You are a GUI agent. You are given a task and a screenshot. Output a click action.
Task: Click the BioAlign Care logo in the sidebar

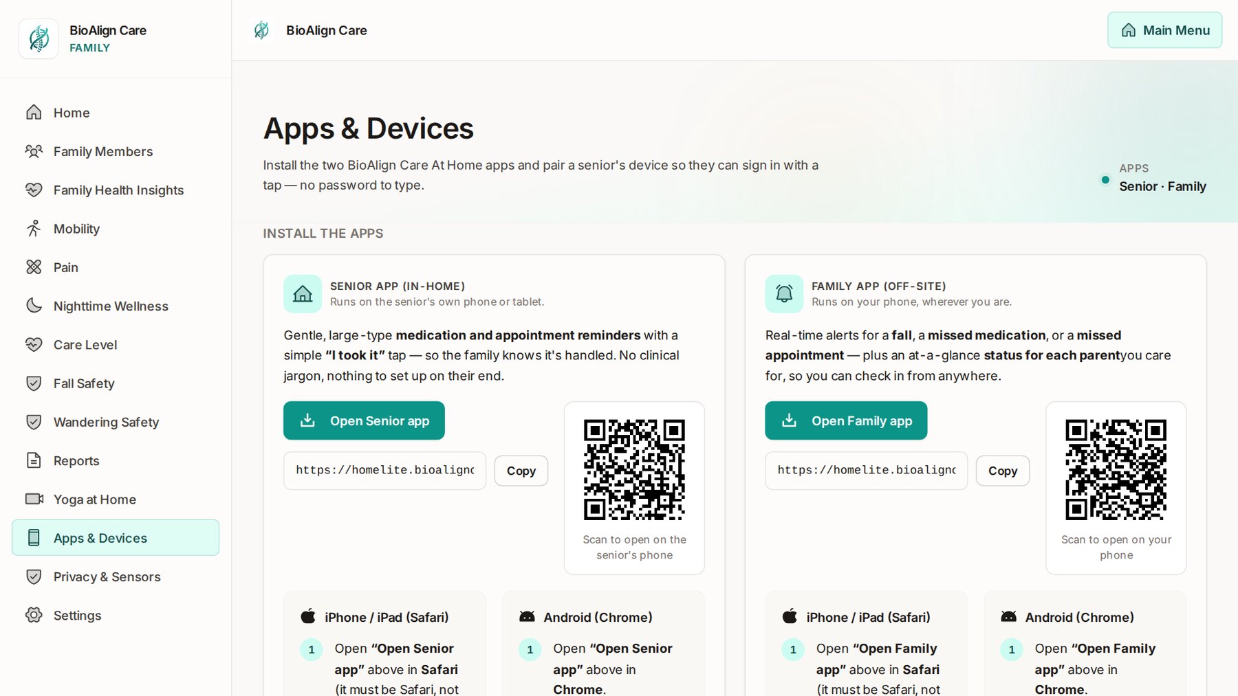[39, 38]
